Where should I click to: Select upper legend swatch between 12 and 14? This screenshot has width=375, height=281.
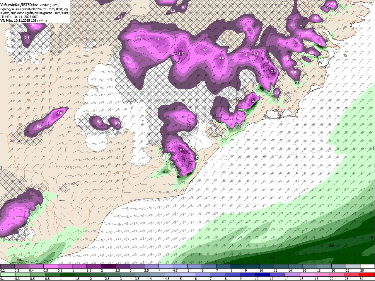[x=281, y=266]
